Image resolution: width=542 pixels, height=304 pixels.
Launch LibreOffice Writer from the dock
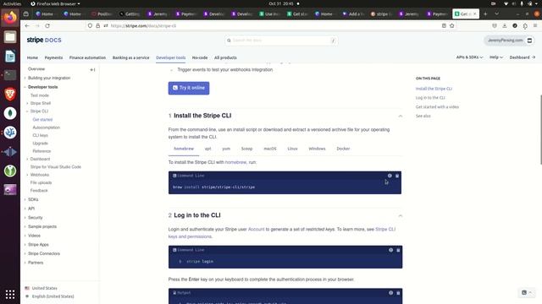pyautogui.click(x=10, y=56)
